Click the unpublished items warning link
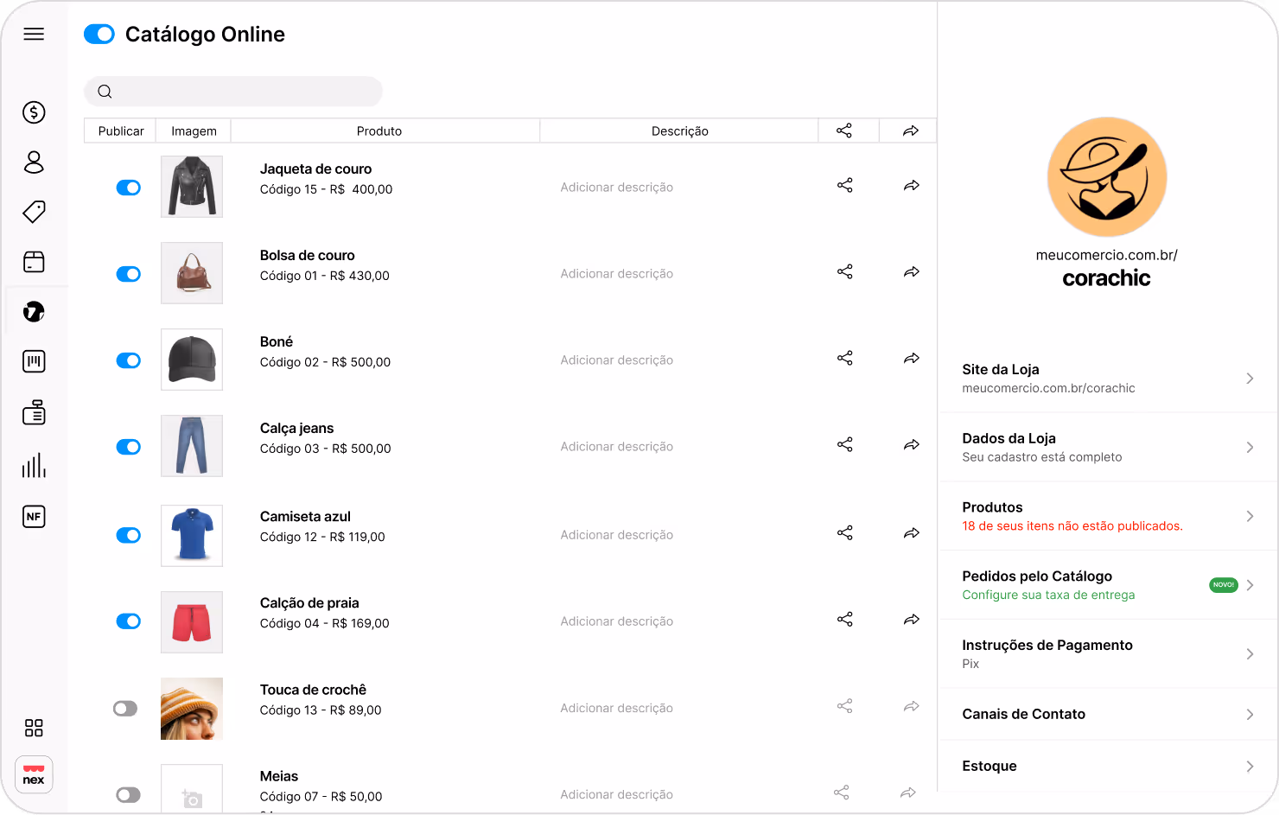 click(1072, 526)
